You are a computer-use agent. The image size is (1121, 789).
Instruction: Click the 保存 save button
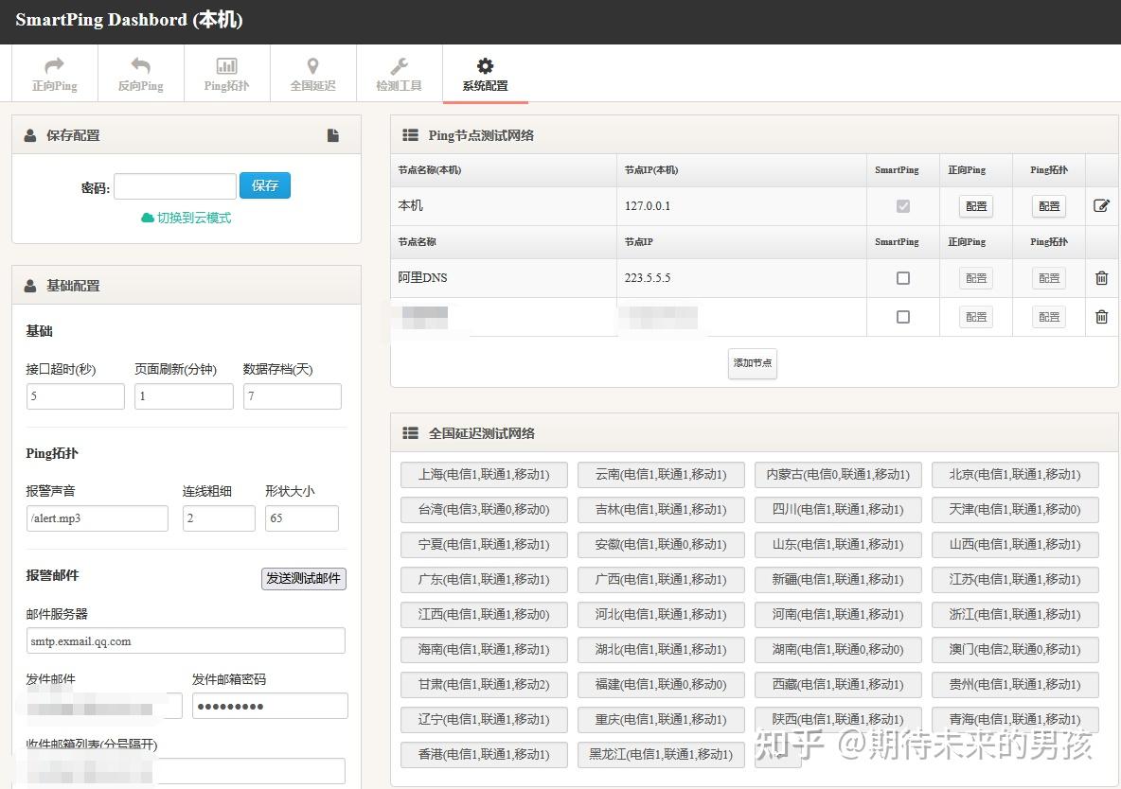[265, 185]
